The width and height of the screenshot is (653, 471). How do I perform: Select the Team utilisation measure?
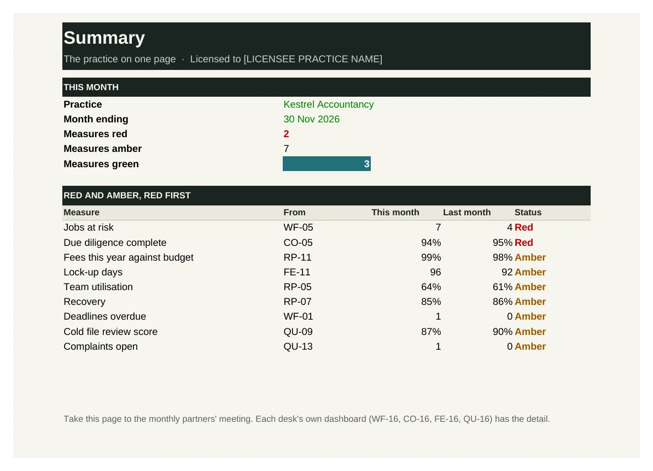click(x=98, y=287)
